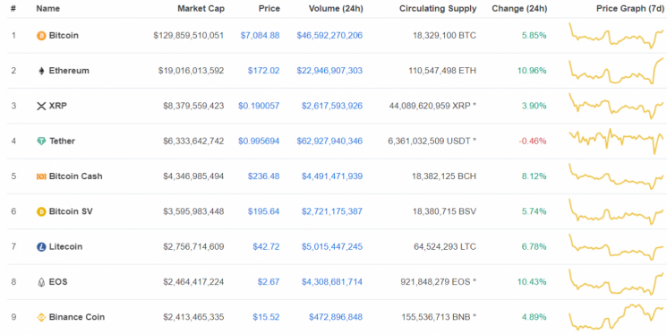
Task: Open Bitcoin SV's 7-day price graph
Action: click(x=616, y=211)
